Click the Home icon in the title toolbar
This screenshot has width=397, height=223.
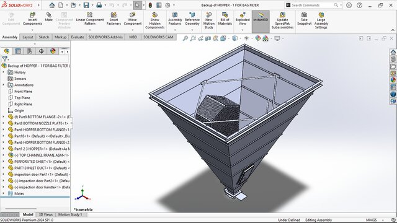click(52, 5)
